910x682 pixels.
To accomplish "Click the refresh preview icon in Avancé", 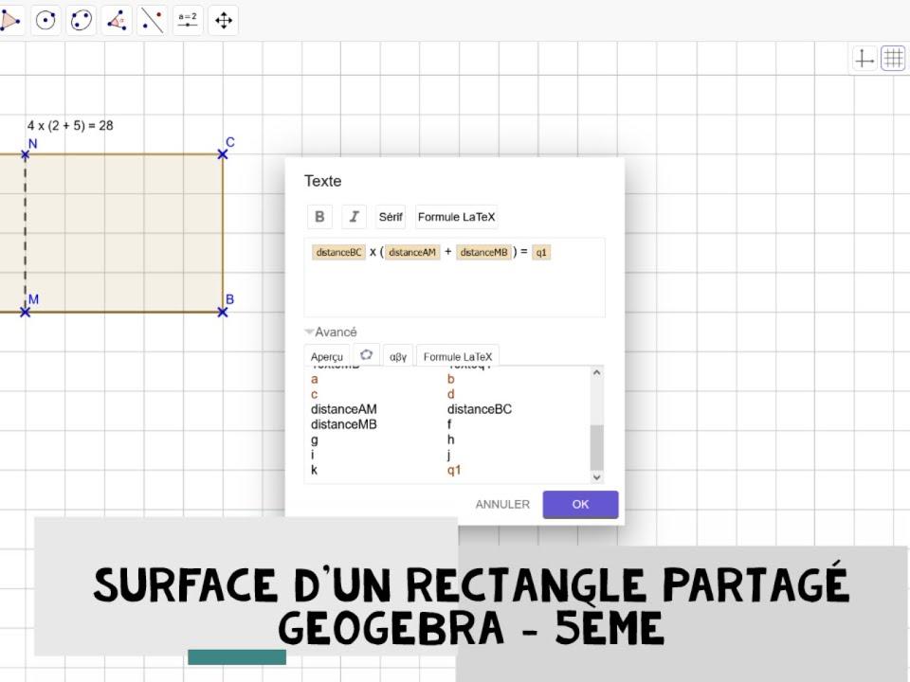I will 367,354.
